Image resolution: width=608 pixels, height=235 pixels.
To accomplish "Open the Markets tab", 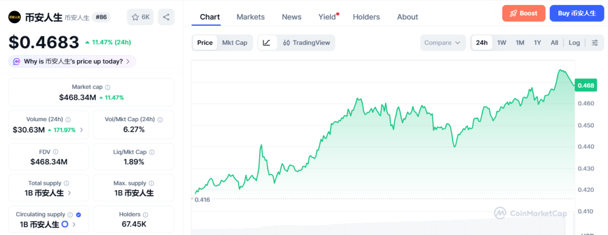I will pos(250,17).
